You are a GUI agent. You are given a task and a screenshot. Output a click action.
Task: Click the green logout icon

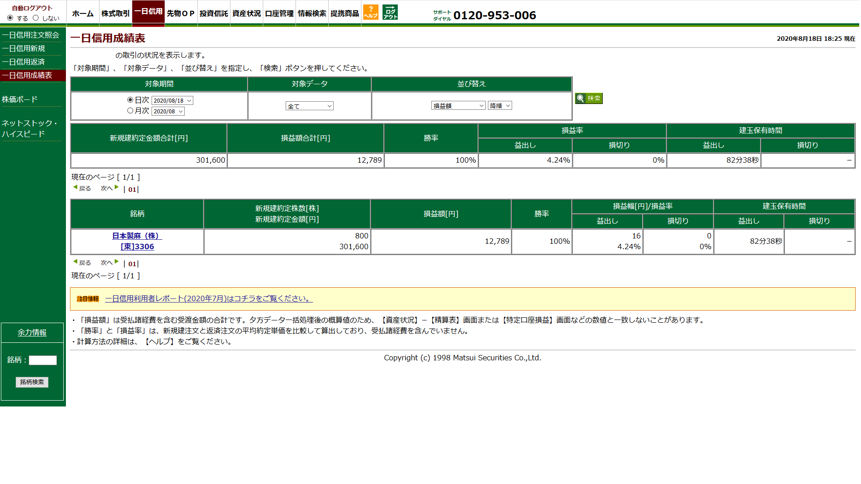point(390,12)
